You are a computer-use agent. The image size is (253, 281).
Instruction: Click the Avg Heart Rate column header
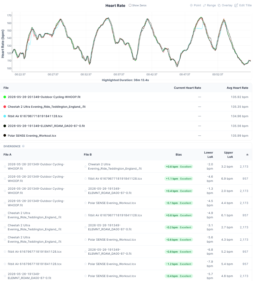point(238,88)
